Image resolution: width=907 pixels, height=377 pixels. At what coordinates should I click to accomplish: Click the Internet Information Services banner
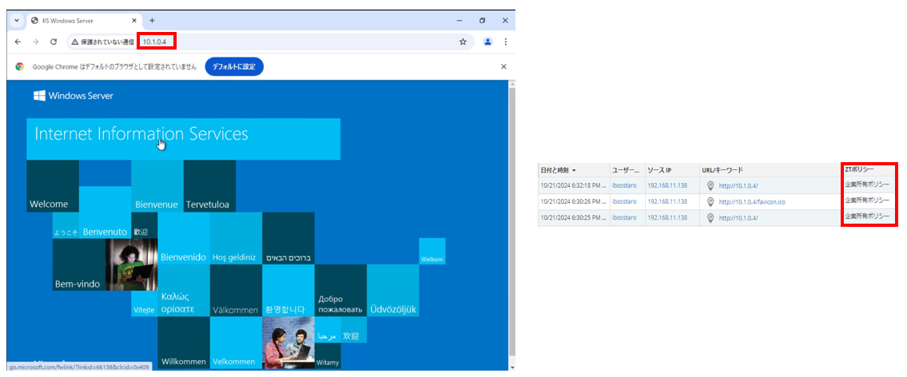183,139
